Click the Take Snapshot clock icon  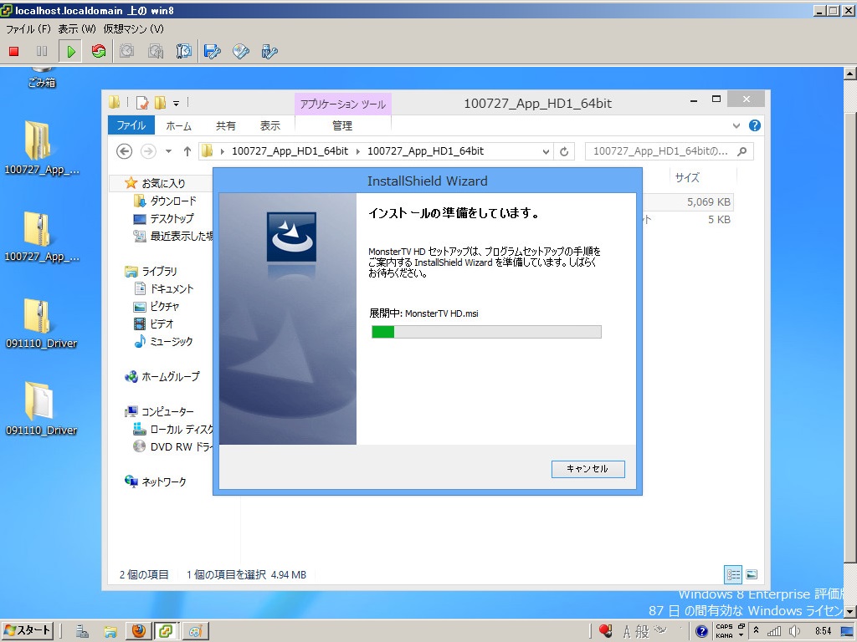(127, 51)
